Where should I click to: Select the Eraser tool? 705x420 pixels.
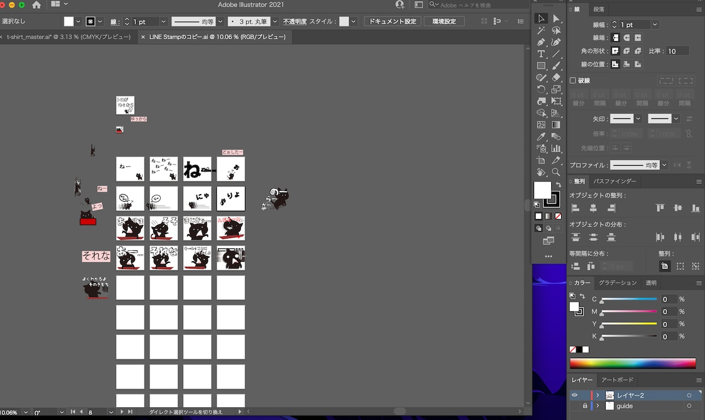tap(556, 77)
